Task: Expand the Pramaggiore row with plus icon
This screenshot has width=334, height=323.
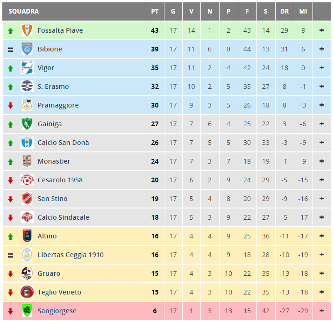Action: click(x=322, y=105)
